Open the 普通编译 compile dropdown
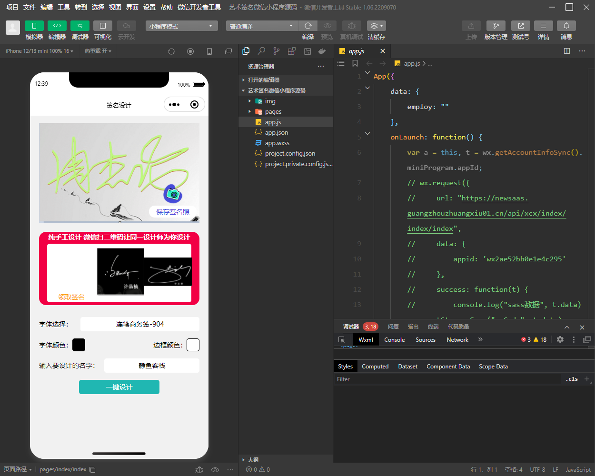 [x=261, y=26]
